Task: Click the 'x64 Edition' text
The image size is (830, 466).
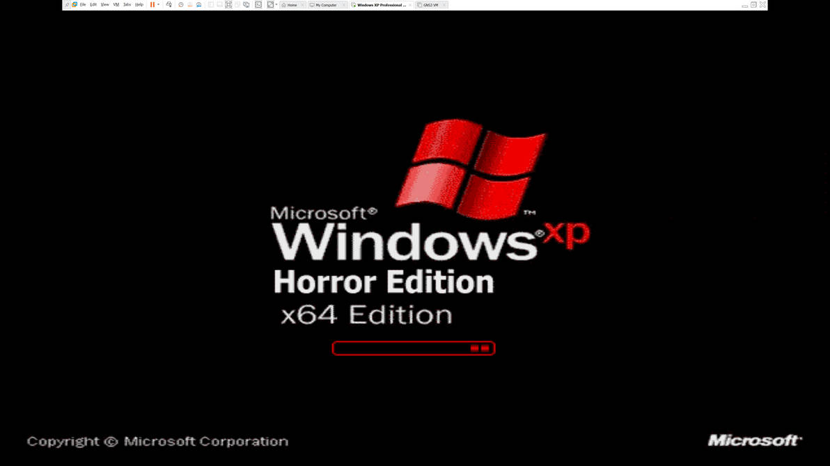Action: point(366,314)
